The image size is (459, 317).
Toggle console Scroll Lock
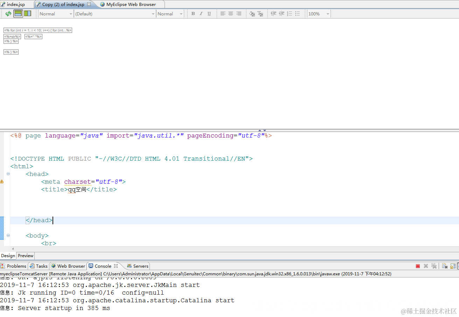point(453,266)
